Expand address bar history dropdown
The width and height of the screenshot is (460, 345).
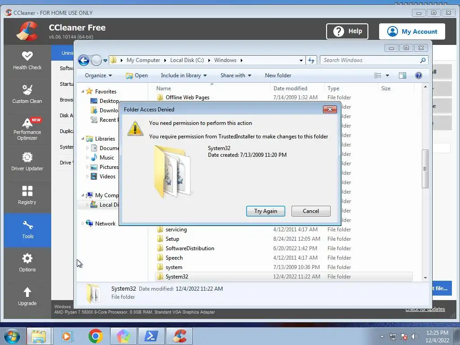[x=301, y=61]
